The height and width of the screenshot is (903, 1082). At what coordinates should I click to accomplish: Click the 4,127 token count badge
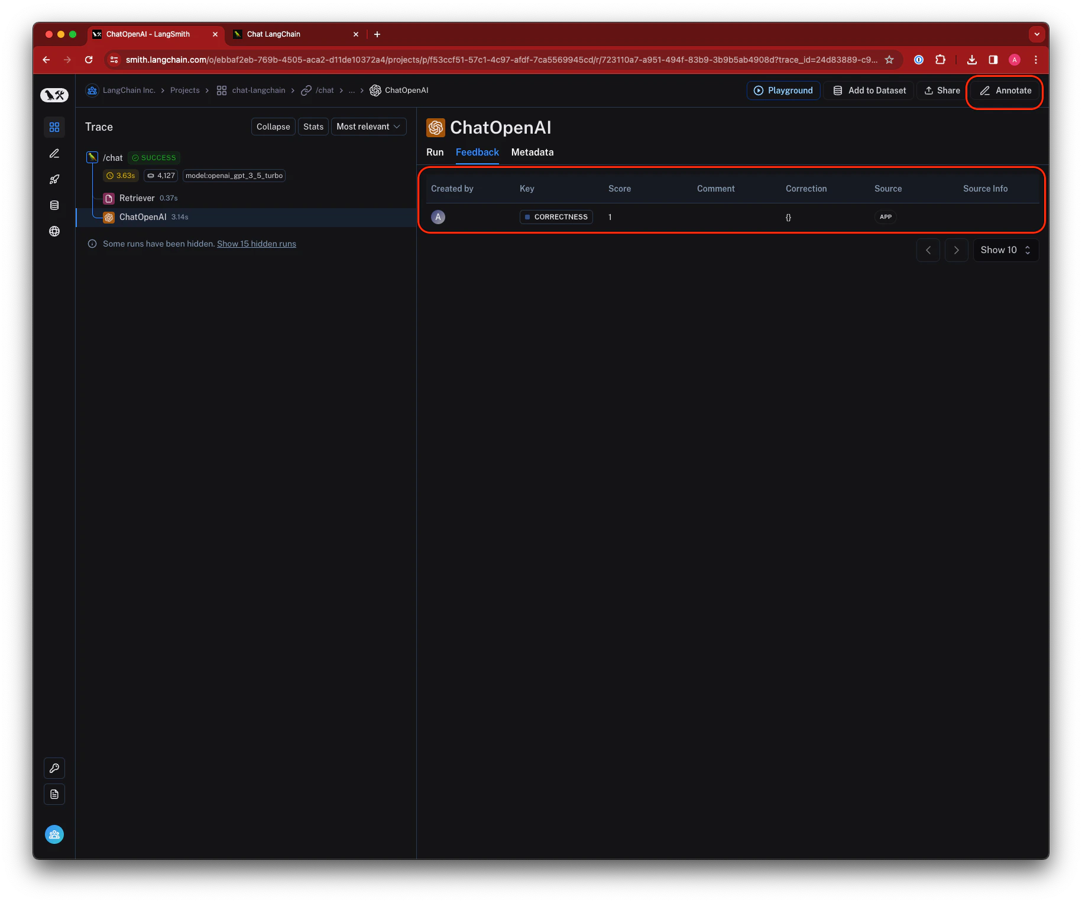tap(161, 176)
